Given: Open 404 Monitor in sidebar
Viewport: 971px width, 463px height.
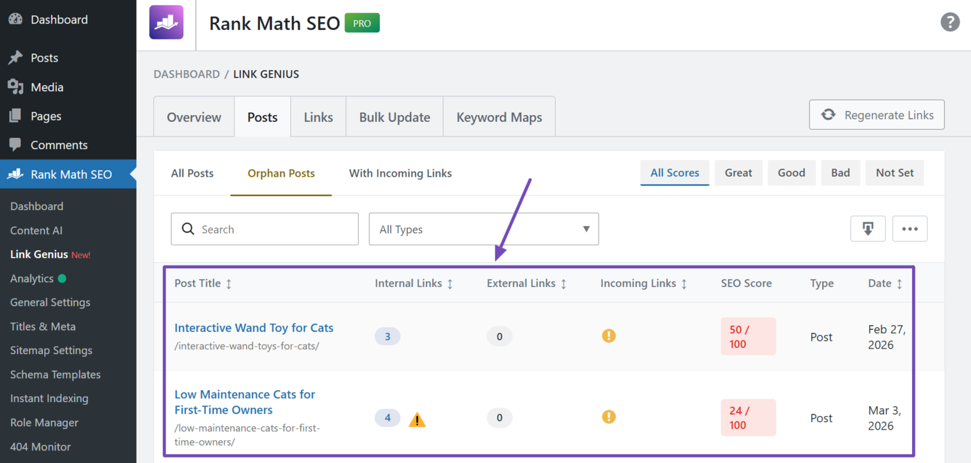Looking at the screenshot, I should 40,447.
